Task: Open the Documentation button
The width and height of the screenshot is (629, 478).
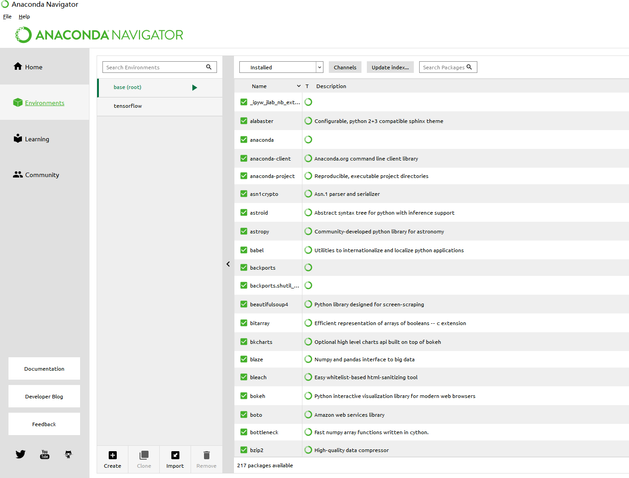Action: pos(44,368)
